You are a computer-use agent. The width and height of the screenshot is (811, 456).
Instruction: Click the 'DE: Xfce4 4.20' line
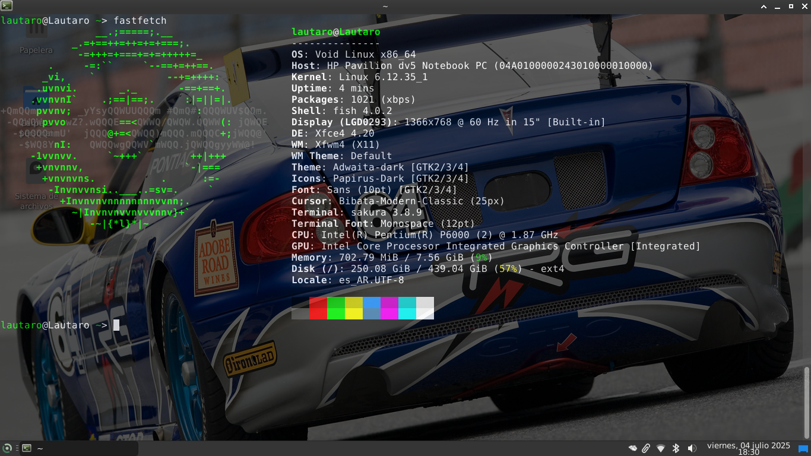332,133
